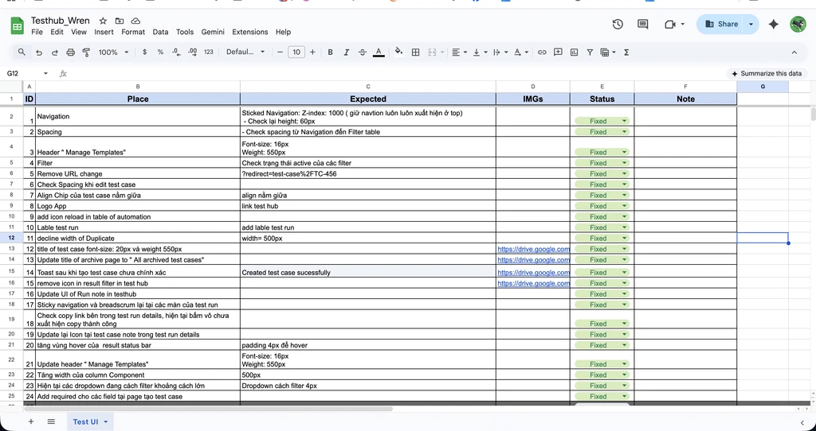816x431 pixels.
Task: Click the Share button
Action: tap(721, 24)
